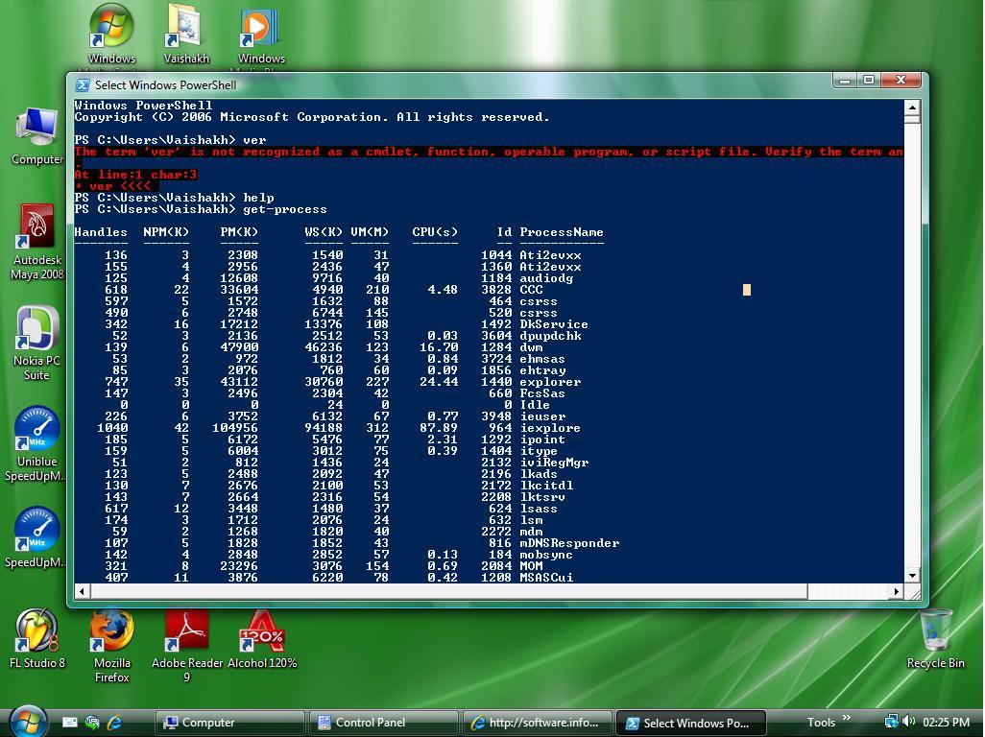Open the lower SpeedUpM desktop shortcut
985x737 pixels.
36,538
